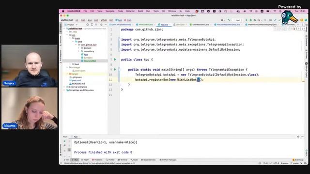
Task: Click the wrench icon in Run panel
Action: click(x=64, y=145)
